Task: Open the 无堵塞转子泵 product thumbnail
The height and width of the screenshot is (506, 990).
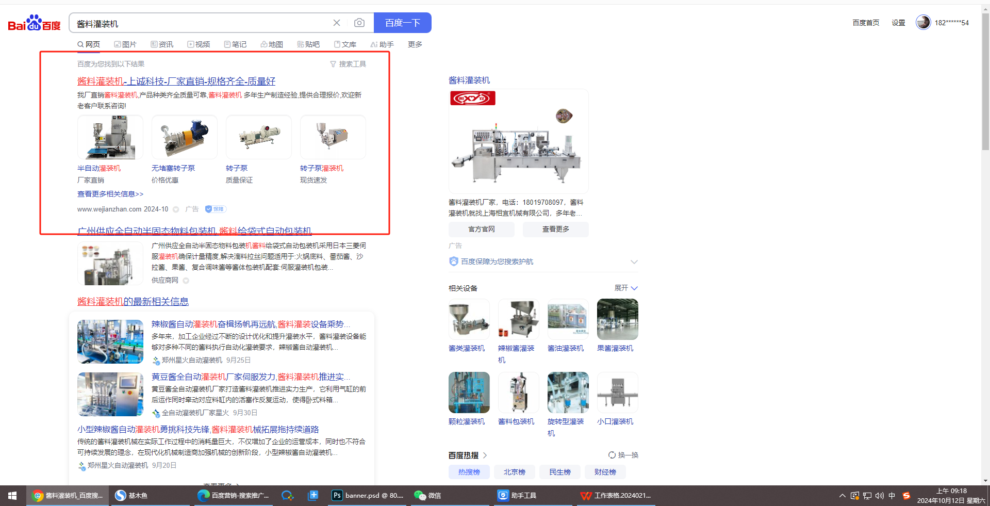Action: tap(185, 137)
